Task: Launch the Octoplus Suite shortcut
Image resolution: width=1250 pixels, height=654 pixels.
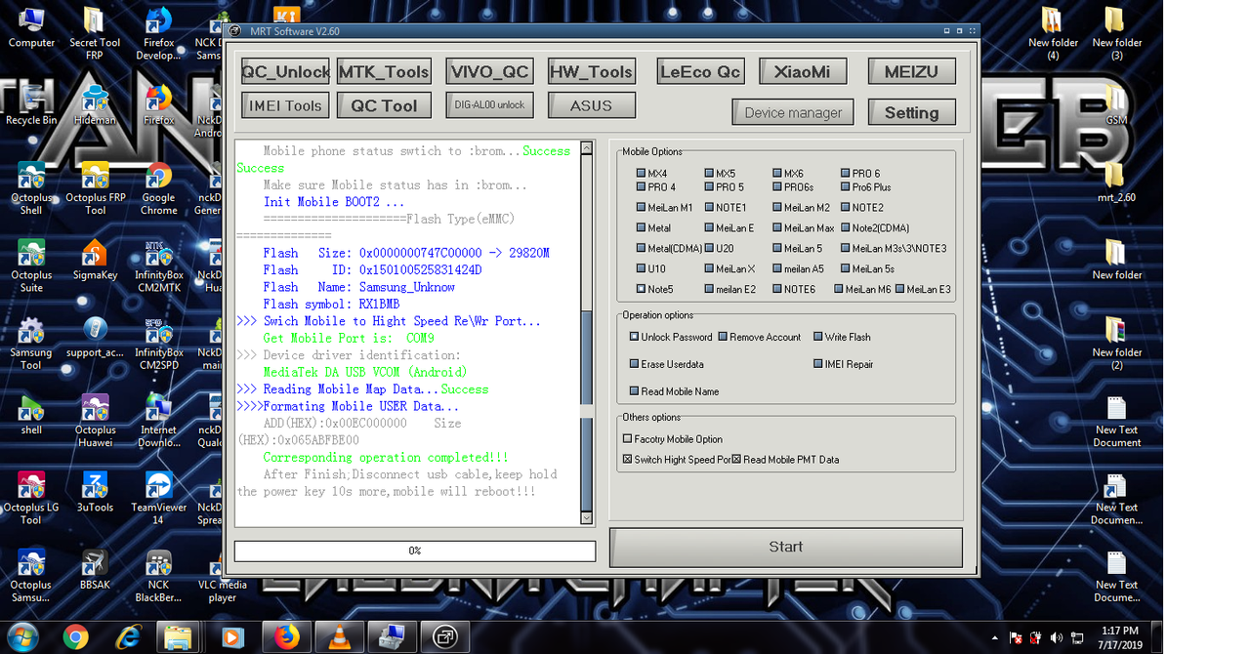Action: pos(31,266)
